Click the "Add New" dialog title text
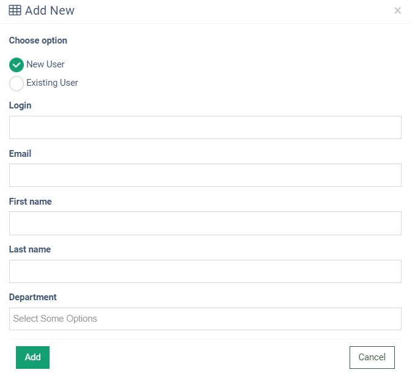The width and height of the screenshot is (412, 386). 50,10
